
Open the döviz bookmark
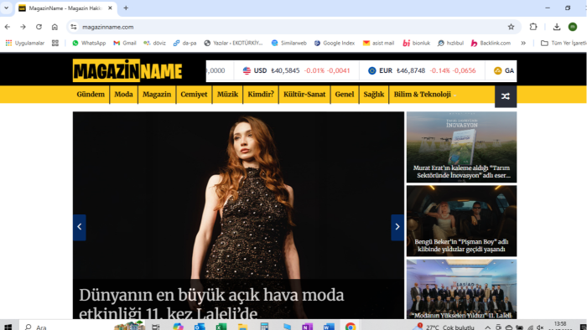[154, 43]
